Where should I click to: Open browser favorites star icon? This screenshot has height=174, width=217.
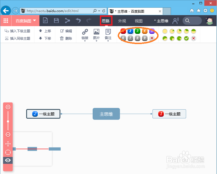point(199,11)
